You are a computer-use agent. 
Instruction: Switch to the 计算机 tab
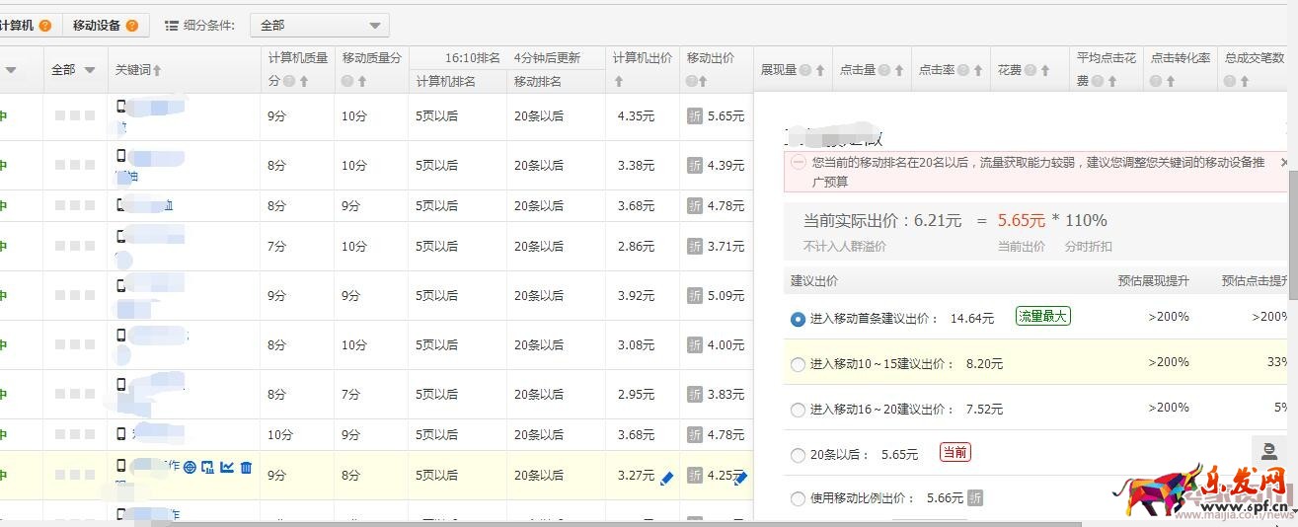pyautogui.click(x=16, y=26)
